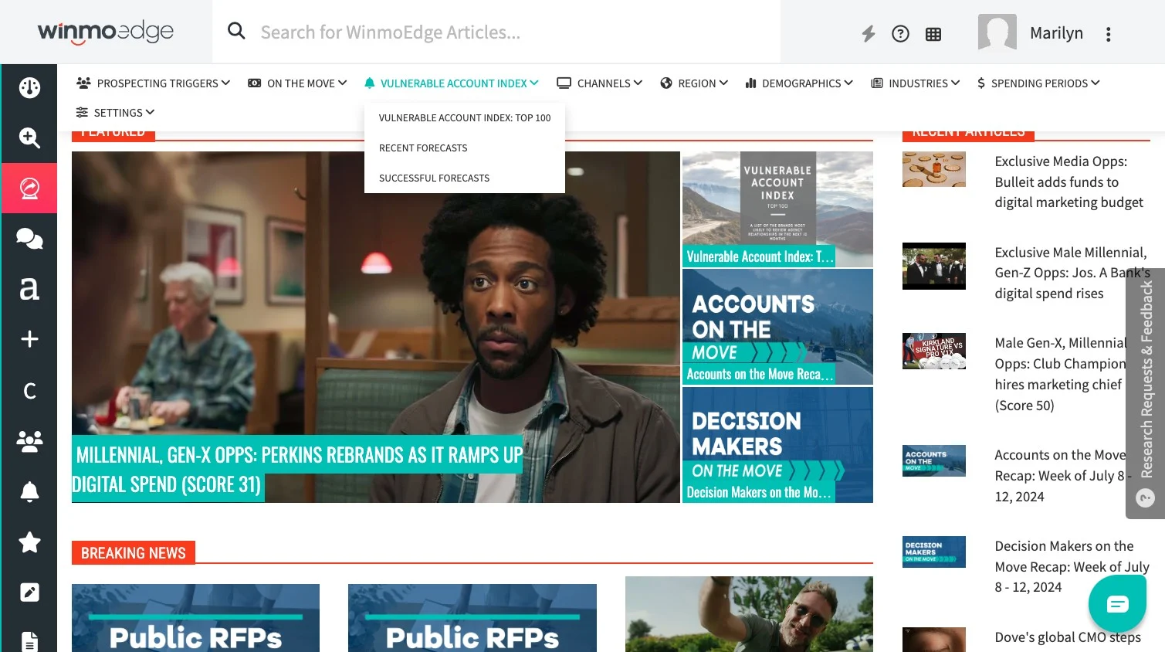Click Bulleit article thumbnail image
1165x652 pixels.
(x=934, y=169)
